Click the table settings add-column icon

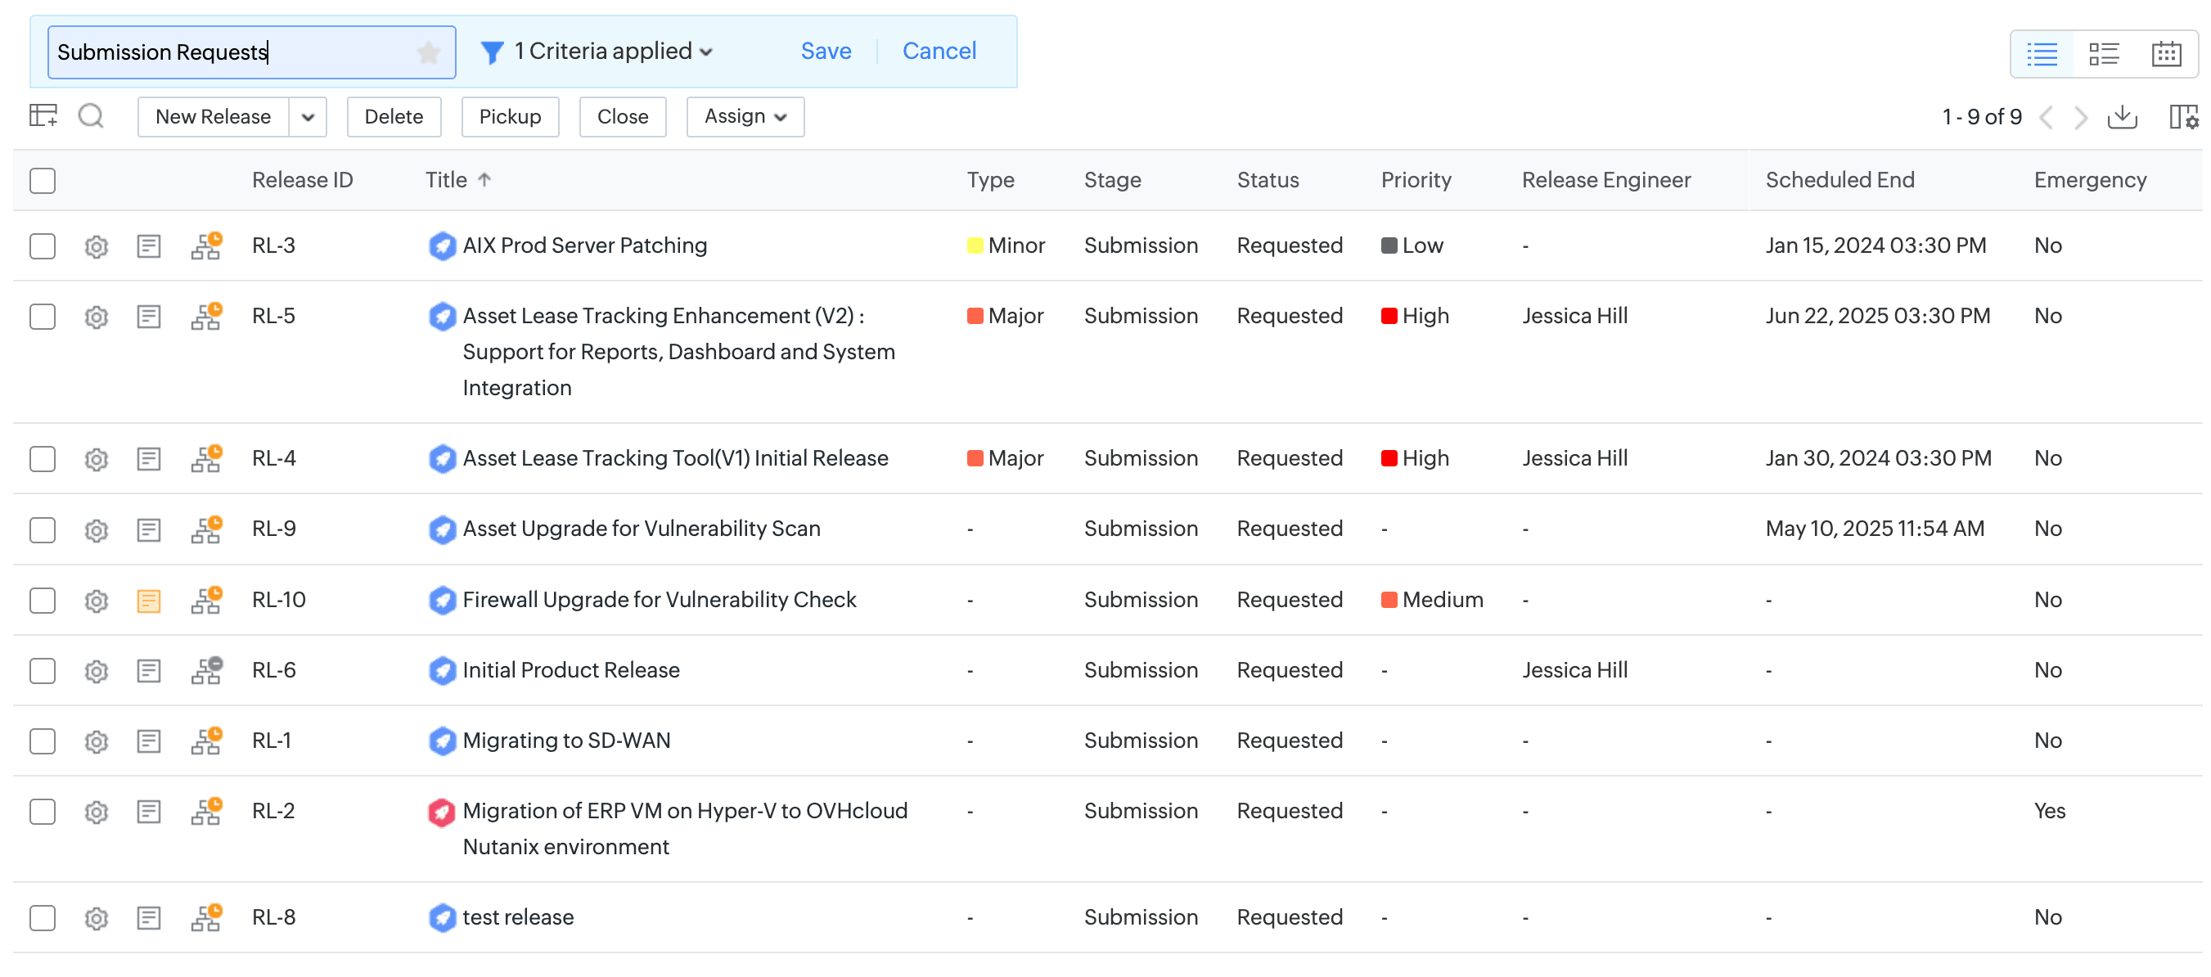coord(43,116)
